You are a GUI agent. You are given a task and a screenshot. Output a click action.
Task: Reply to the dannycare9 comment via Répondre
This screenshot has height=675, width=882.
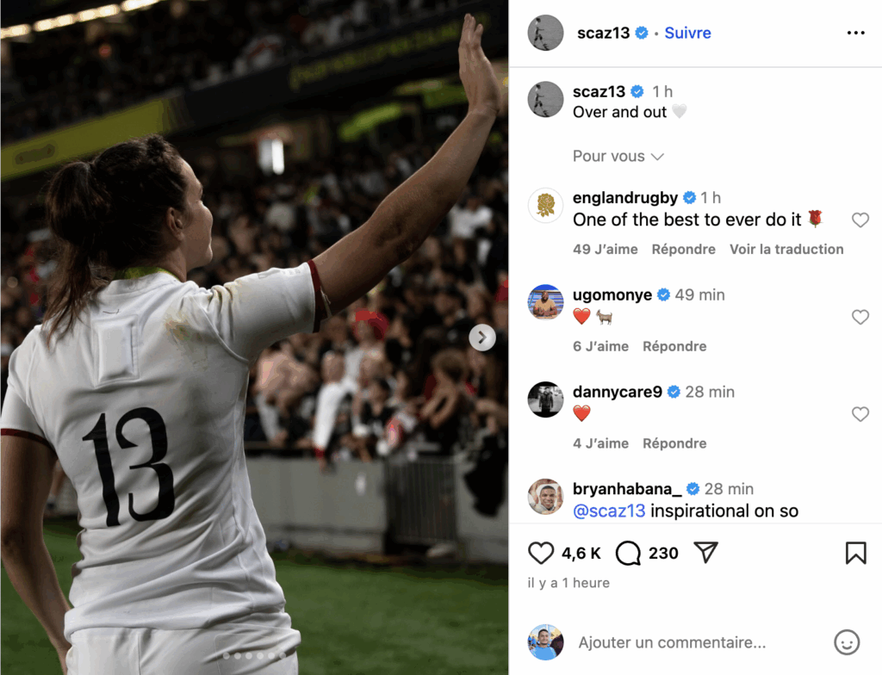pyautogui.click(x=674, y=443)
